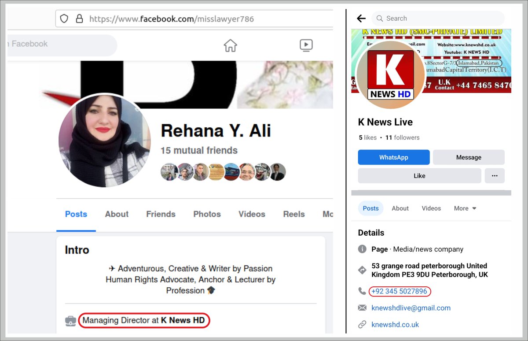Click the info icon beside Page category
The height and width of the screenshot is (341, 528).
point(362,249)
